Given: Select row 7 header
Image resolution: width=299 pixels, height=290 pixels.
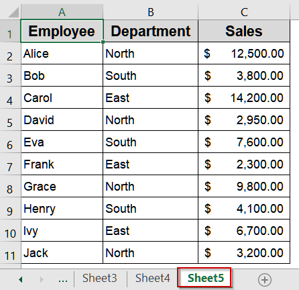Looking at the screenshot, I should click(10, 164).
